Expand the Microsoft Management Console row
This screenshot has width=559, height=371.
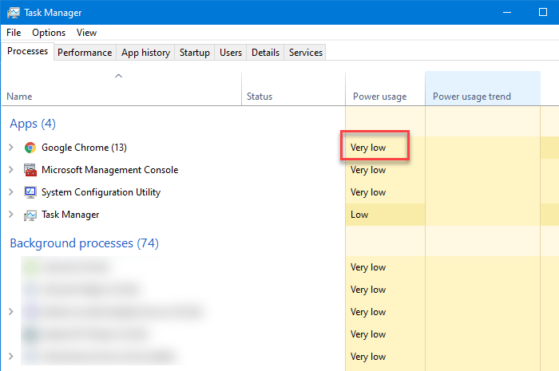tap(11, 170)
